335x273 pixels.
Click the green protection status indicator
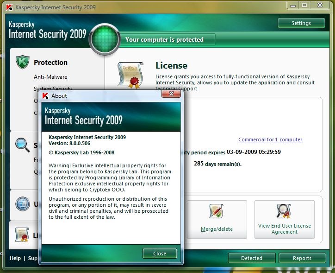point(105,39)
